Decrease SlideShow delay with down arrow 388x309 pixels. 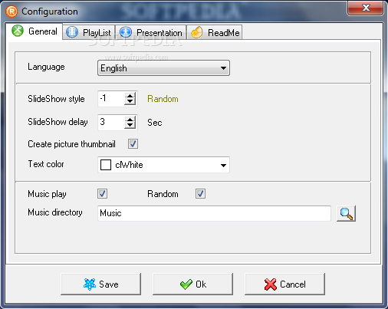click(x=130, y=125)
